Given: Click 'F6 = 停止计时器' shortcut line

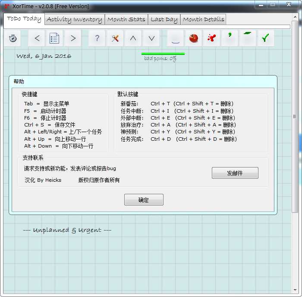Looking at the screenshot, I should coord(45,118).
